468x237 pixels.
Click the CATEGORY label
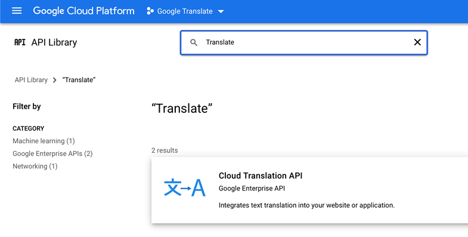[x=29, y=128]
